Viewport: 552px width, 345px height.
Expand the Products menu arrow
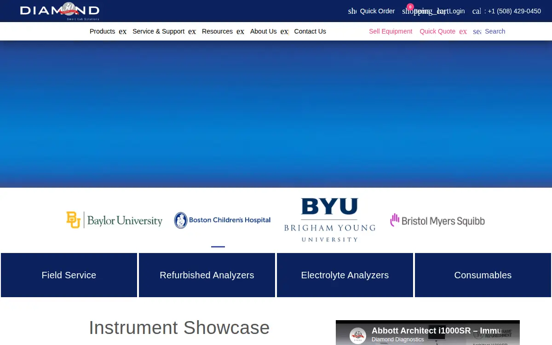[x=122, y=31]
